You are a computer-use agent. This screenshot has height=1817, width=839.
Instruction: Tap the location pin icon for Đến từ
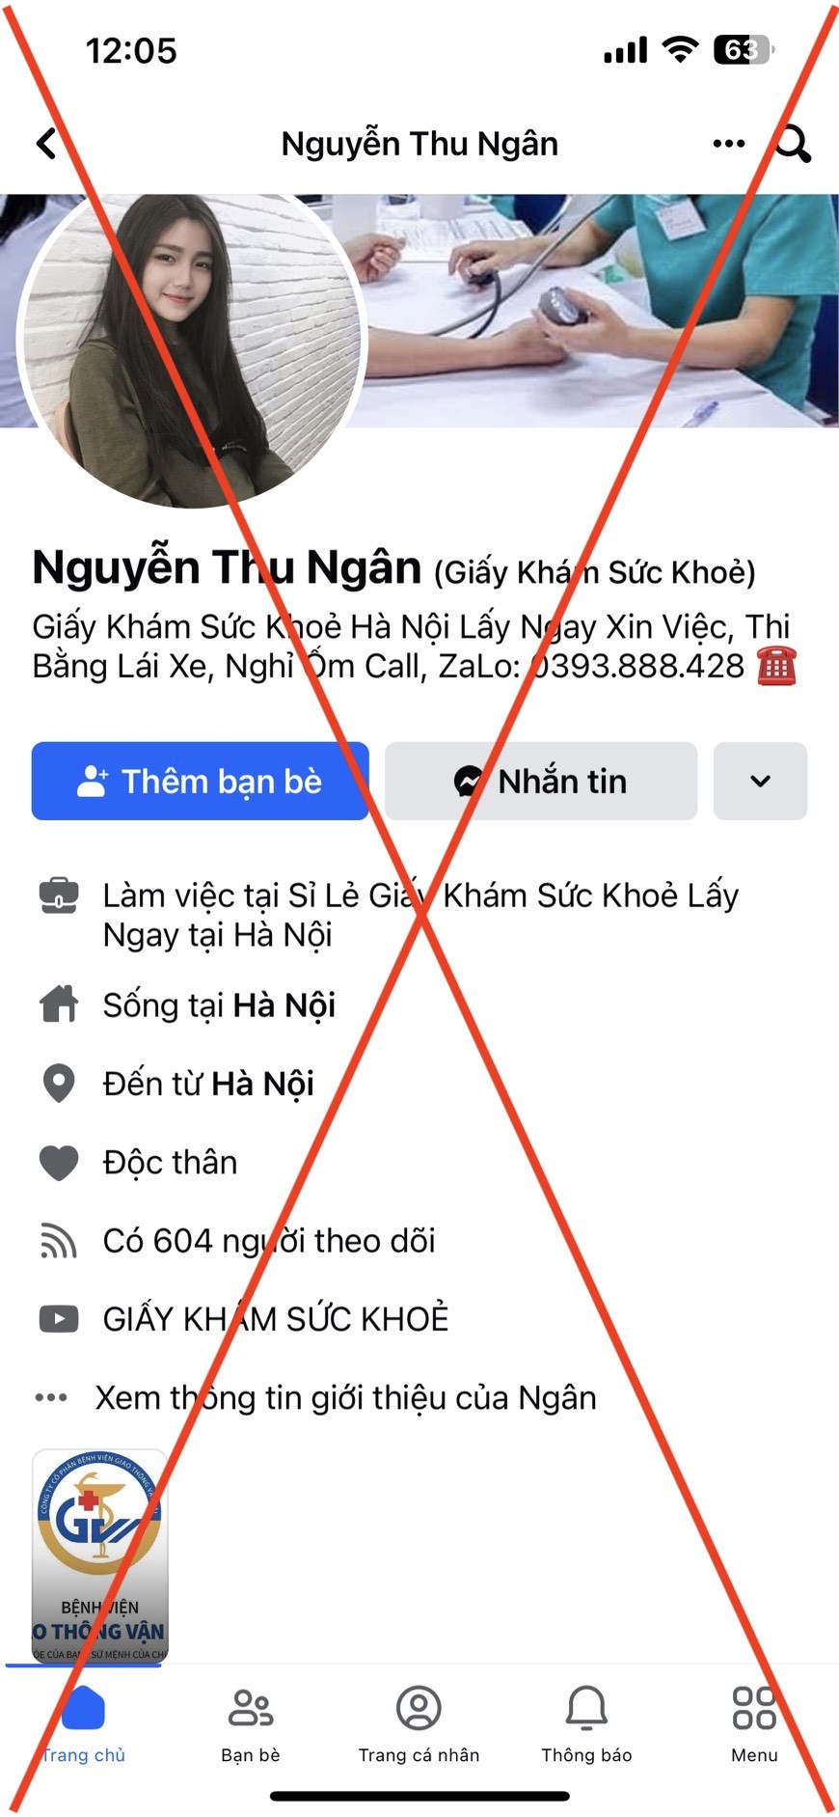(x=59, y=1084)
